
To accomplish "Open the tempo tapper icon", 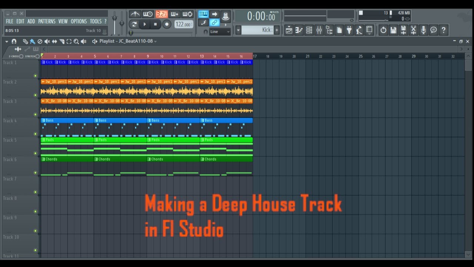I will [x=359, y=30].
